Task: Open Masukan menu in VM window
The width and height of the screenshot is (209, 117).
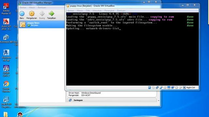Action: pyautogui.click(x=97, y=10)
